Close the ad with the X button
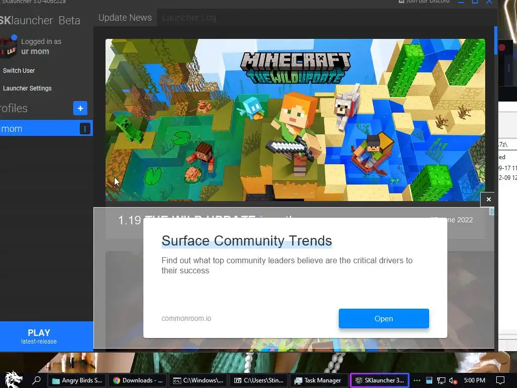The height and width of the screenshot is (388, 517). pos(488,199)
